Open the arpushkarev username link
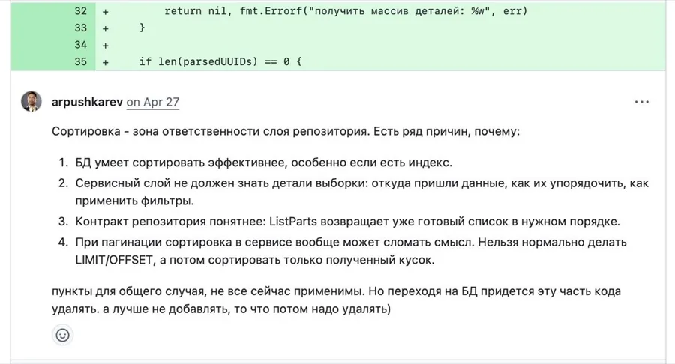Viewport: 675px width, 364px height. 87,103
